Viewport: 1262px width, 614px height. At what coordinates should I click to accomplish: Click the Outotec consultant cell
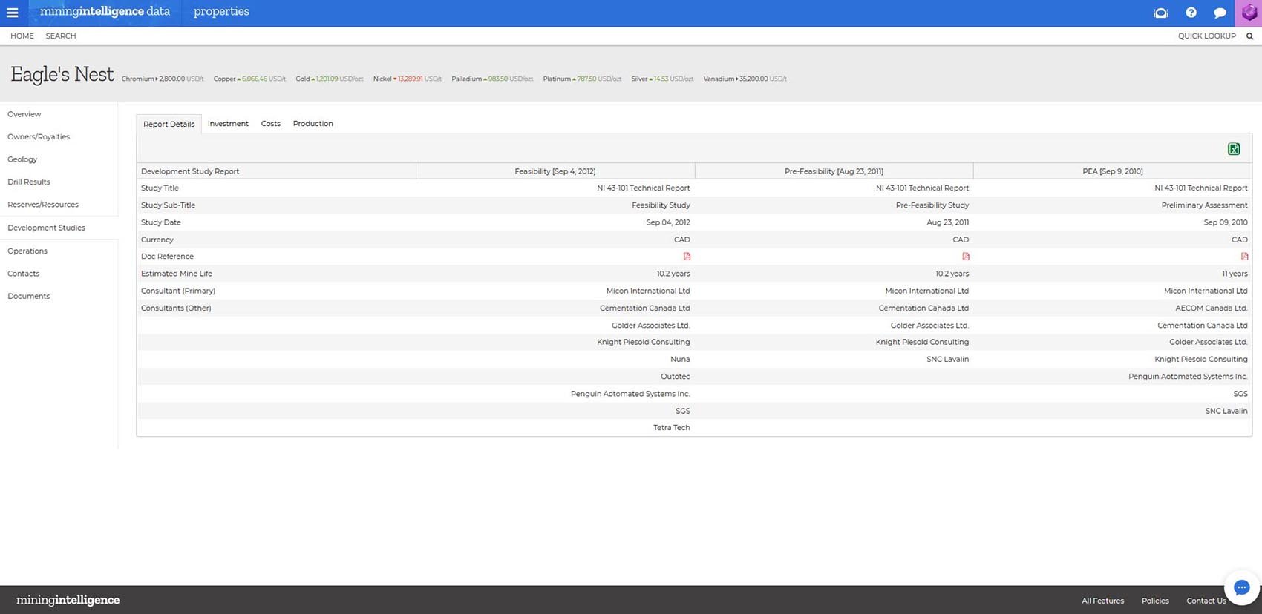point(676,377)
